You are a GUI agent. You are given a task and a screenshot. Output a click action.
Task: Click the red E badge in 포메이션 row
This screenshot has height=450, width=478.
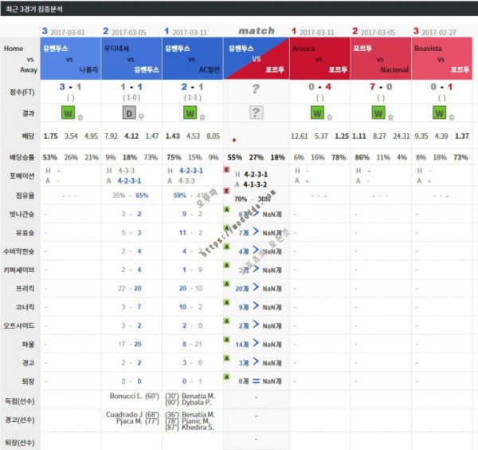click(x=226, y=169)
